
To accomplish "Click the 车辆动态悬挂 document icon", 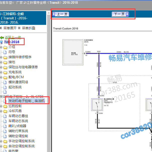I will pos(5,116).
